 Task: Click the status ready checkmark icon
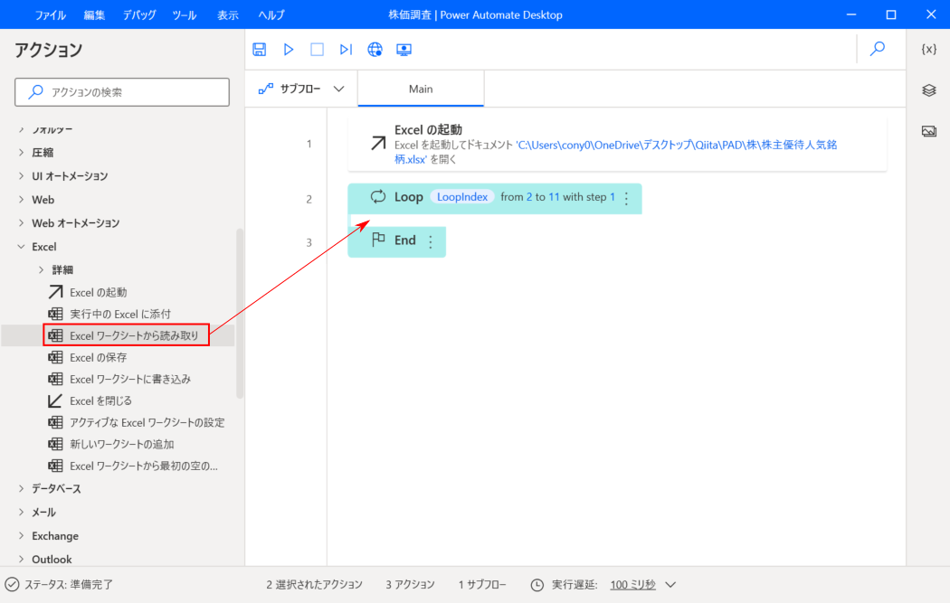point(12,585)
